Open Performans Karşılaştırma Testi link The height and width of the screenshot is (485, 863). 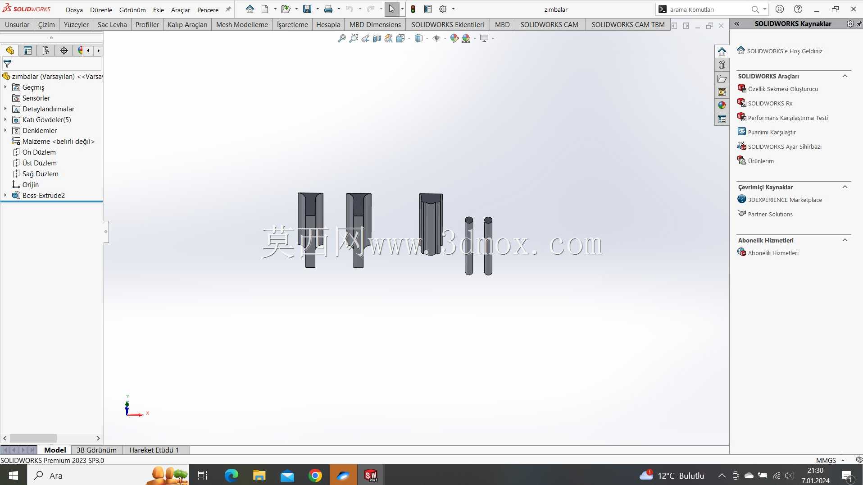[788, 118]
